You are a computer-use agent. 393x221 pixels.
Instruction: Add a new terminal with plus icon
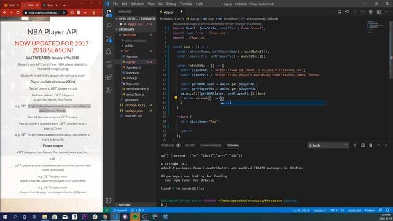click(355, 145)
